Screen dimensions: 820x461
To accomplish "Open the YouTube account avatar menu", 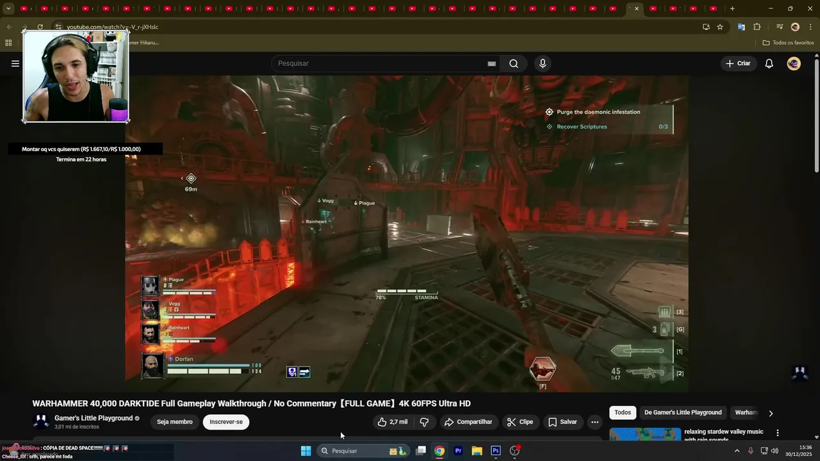I will tap(794, 63).
